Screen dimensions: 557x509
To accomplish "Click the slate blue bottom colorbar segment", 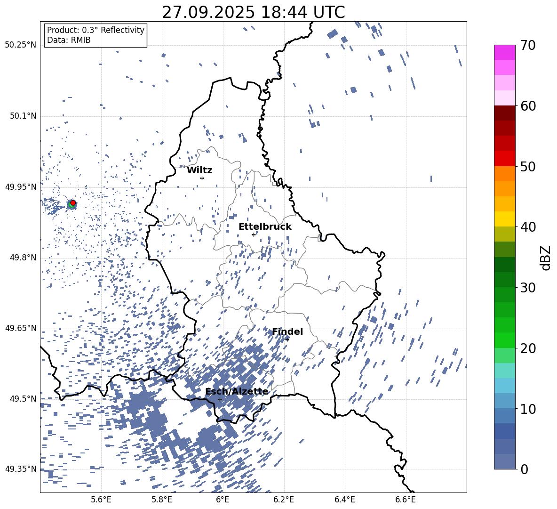I will [x=504, y=461].
